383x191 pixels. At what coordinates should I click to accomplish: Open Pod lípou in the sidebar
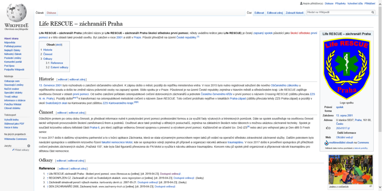click(9, 66)
